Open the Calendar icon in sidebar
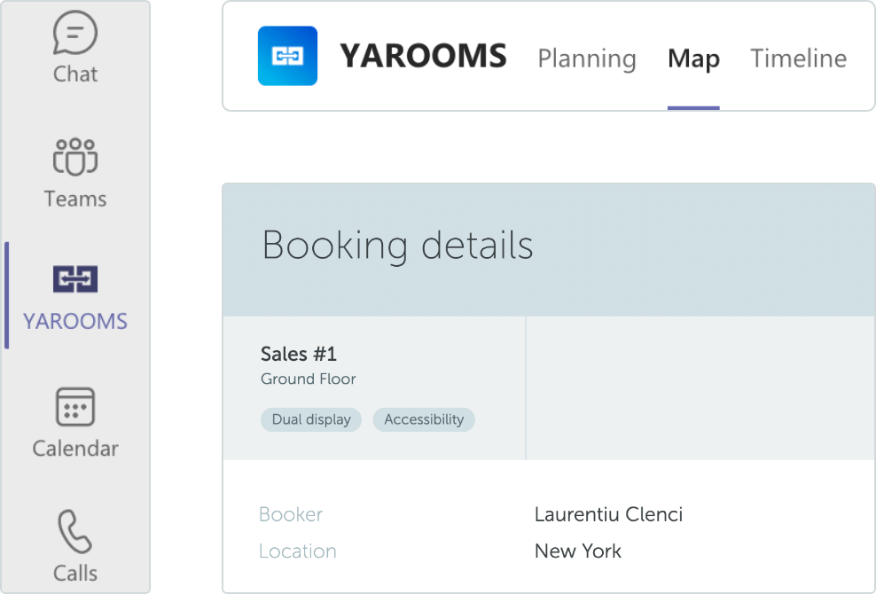This screenshot has width=876, height=594. click(74, 407)
